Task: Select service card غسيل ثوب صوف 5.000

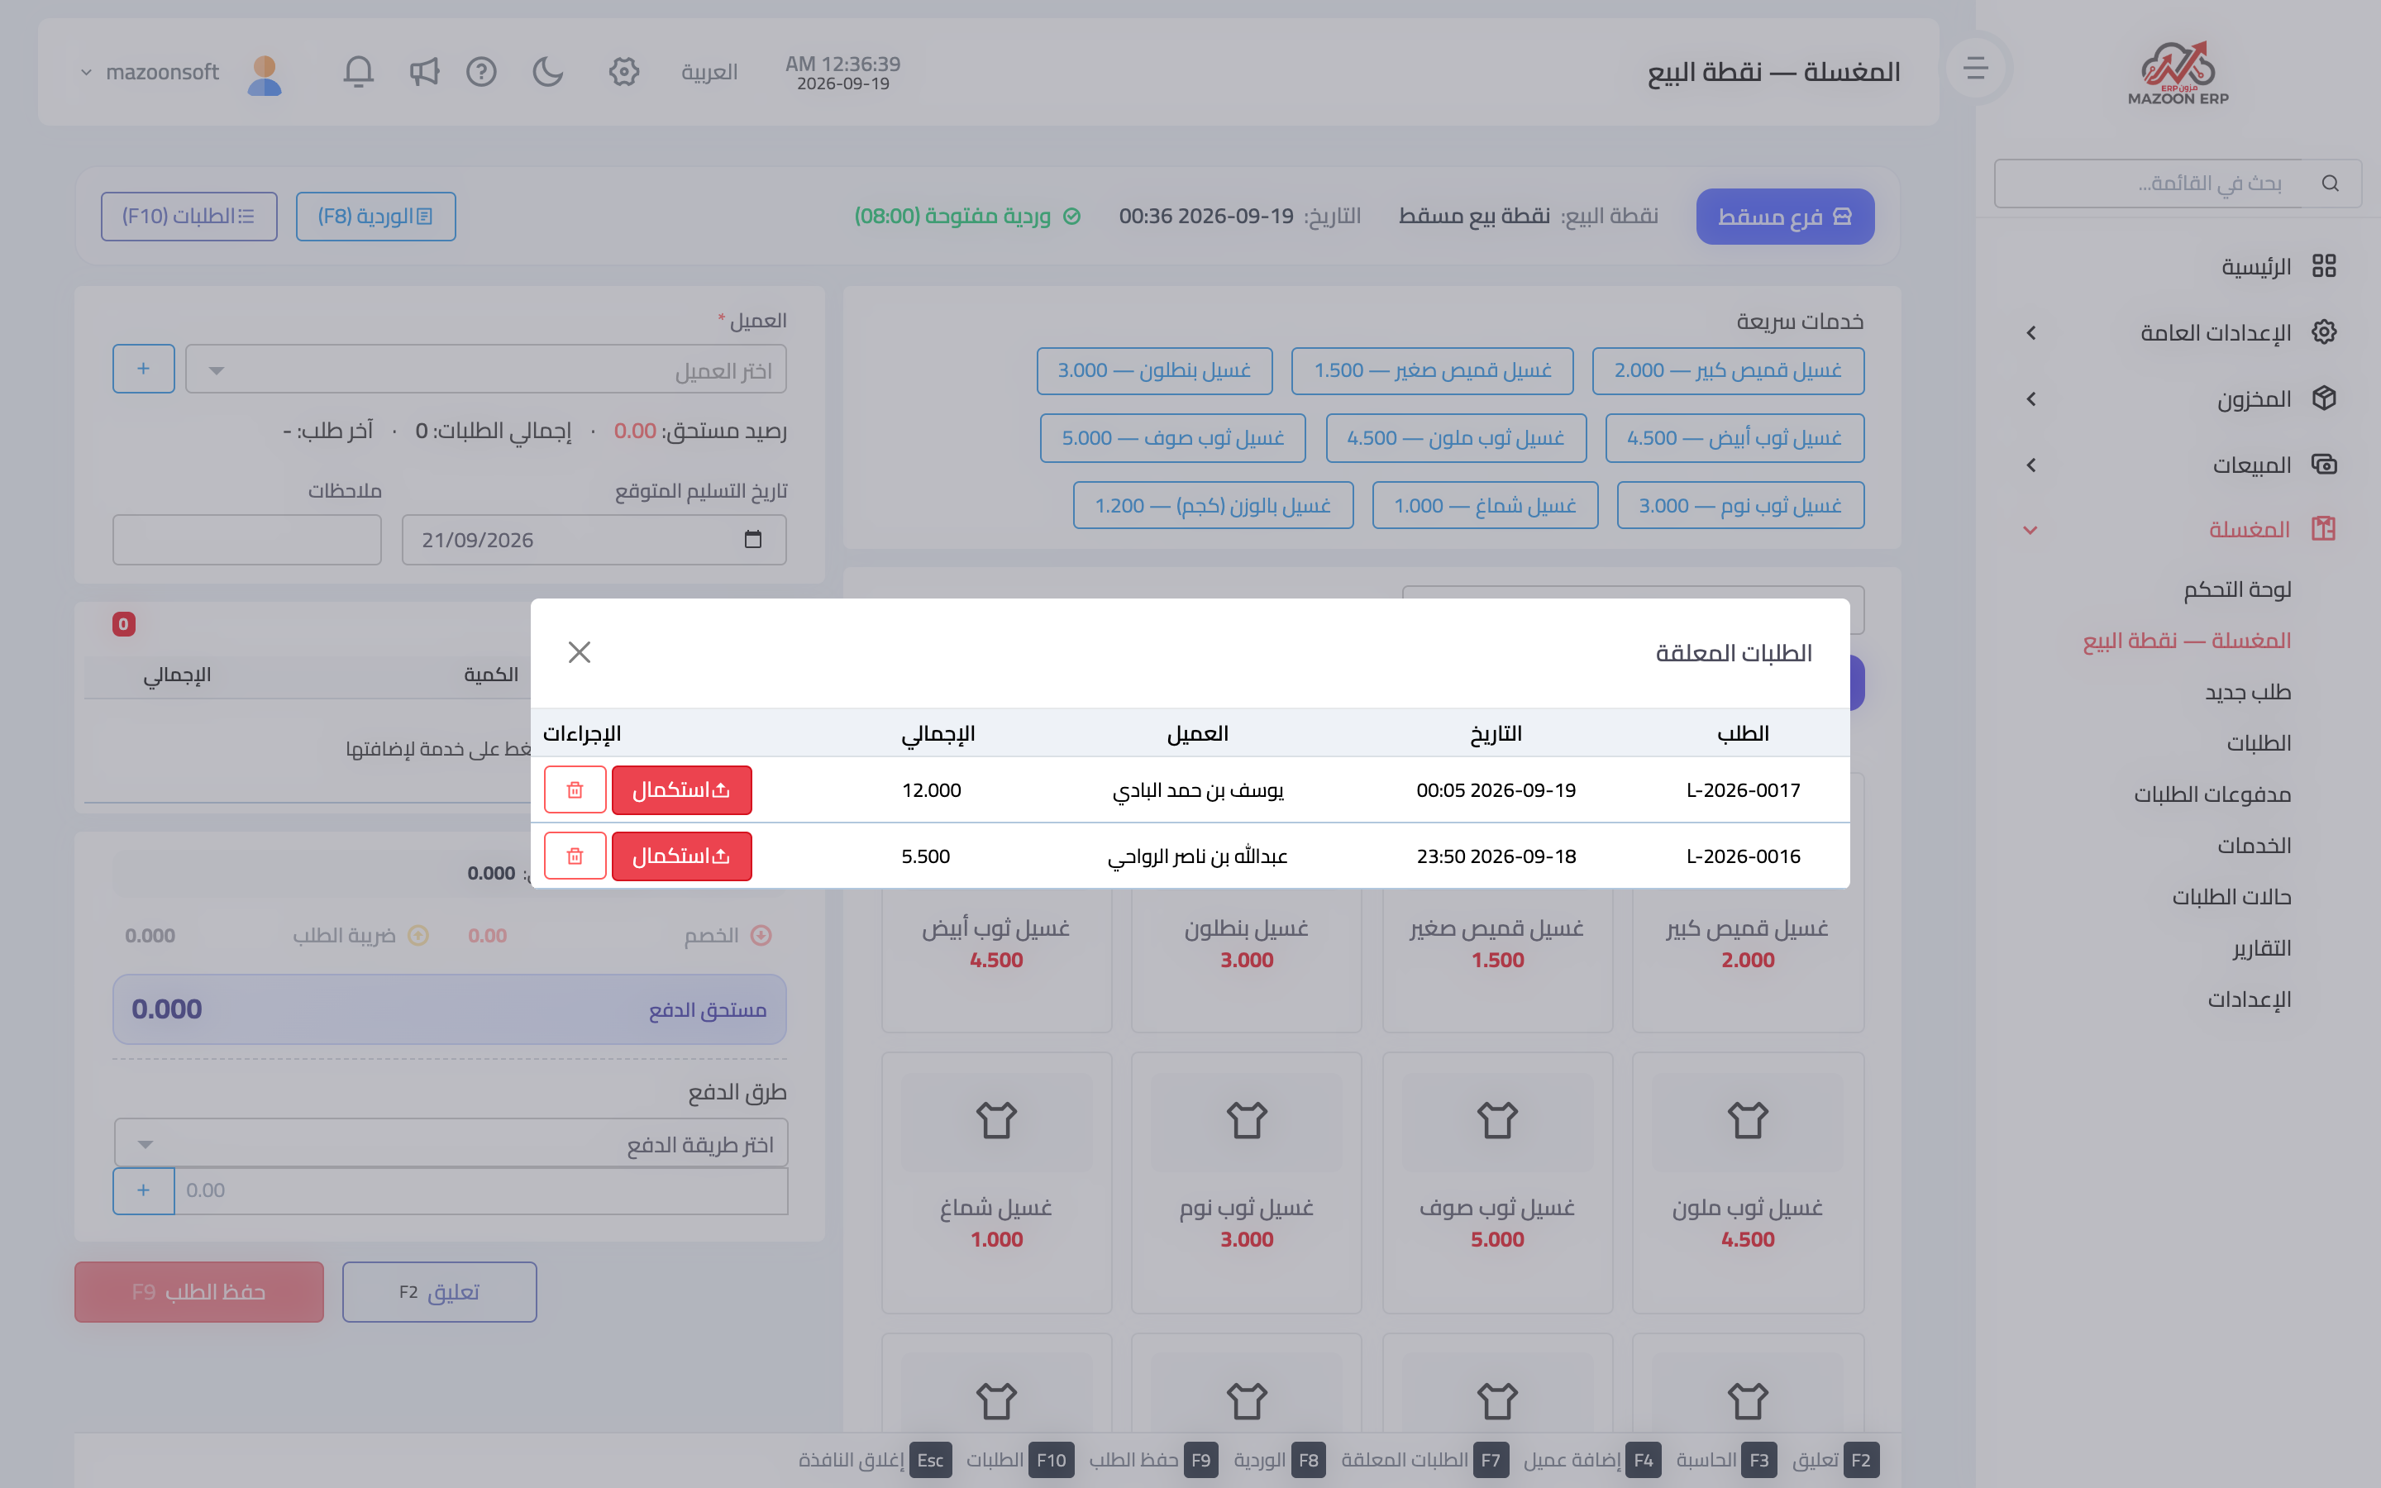Action: point(1497,1183)
